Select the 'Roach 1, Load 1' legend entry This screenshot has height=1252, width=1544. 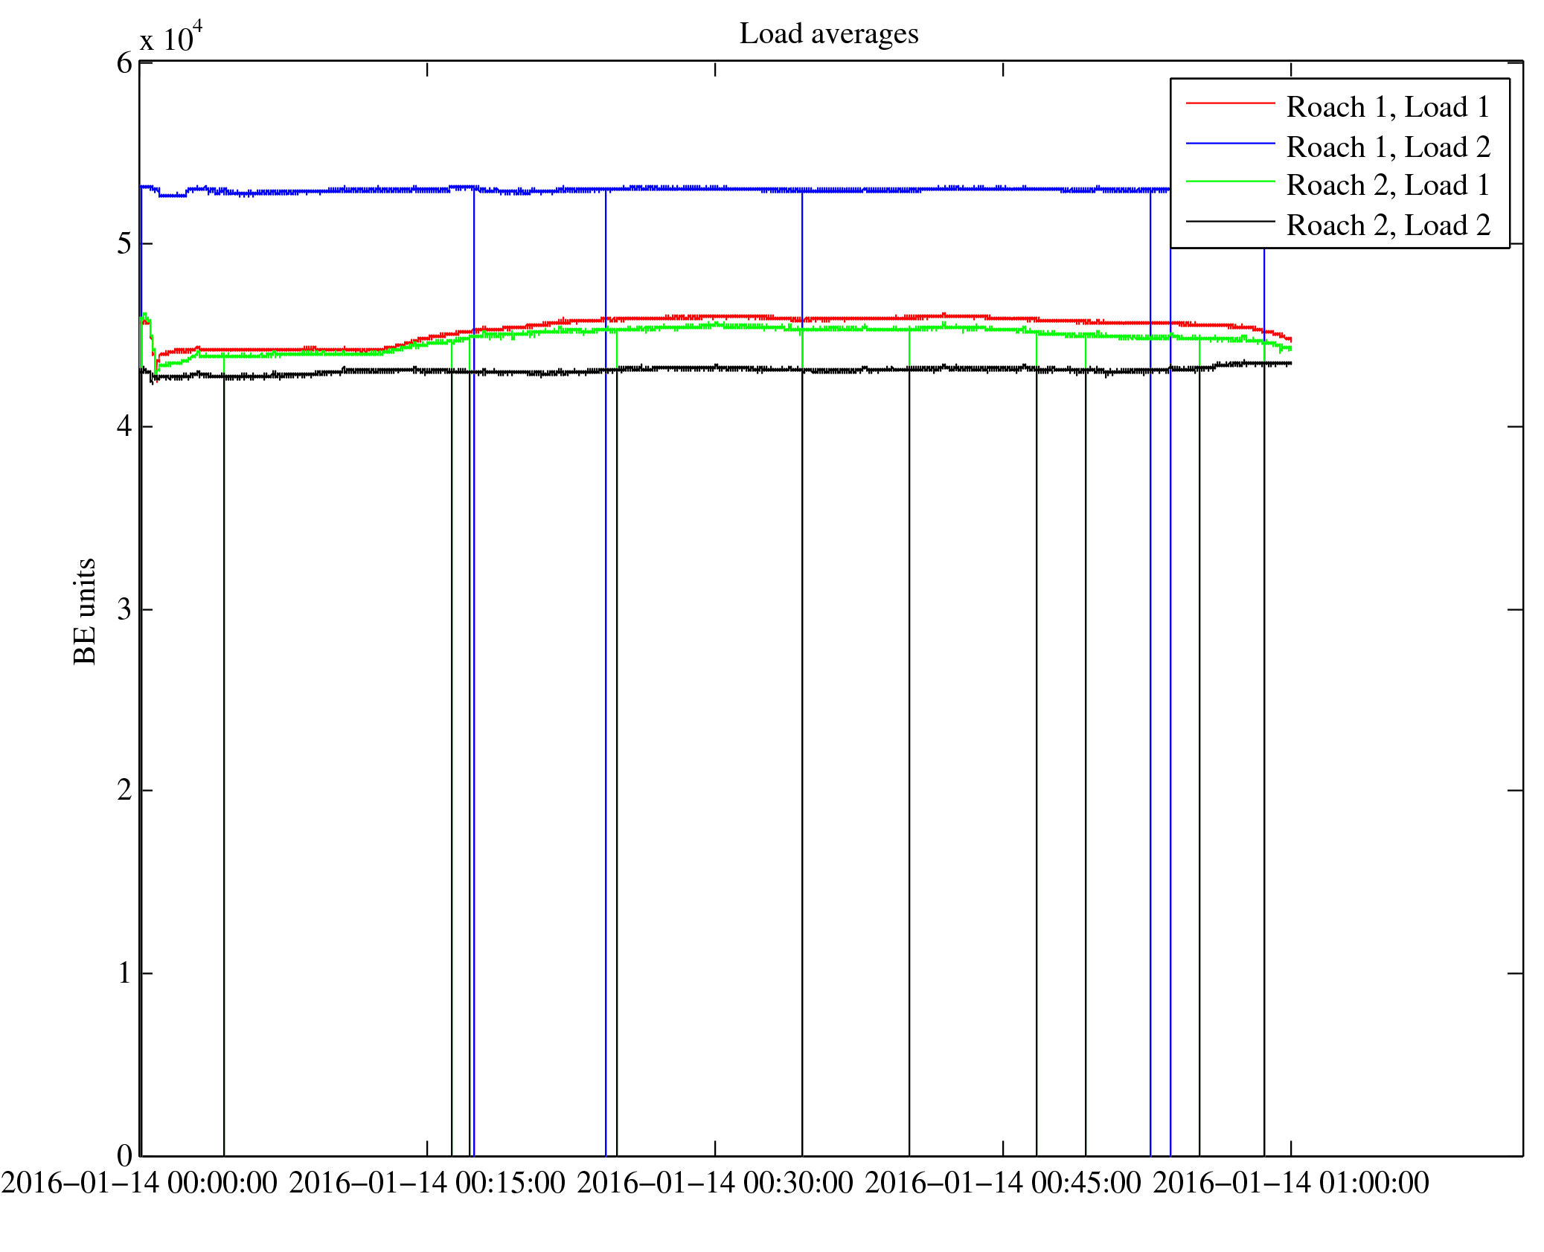pos(1388,107)
